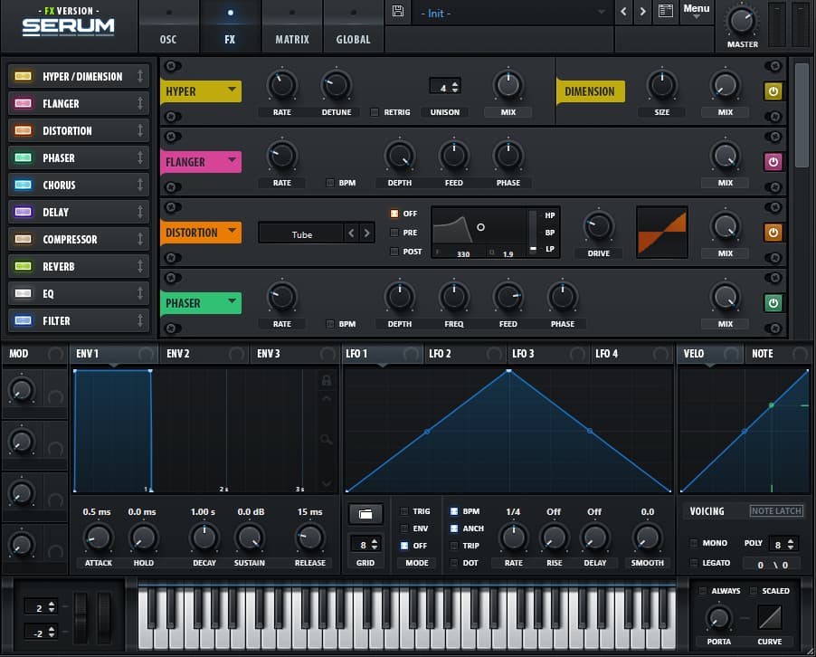Image resolution: width=816 pixels, height=657 pixels.
Task: Click POLY voice count stepper
Action: pyautogui.click(x=791, y=545)
